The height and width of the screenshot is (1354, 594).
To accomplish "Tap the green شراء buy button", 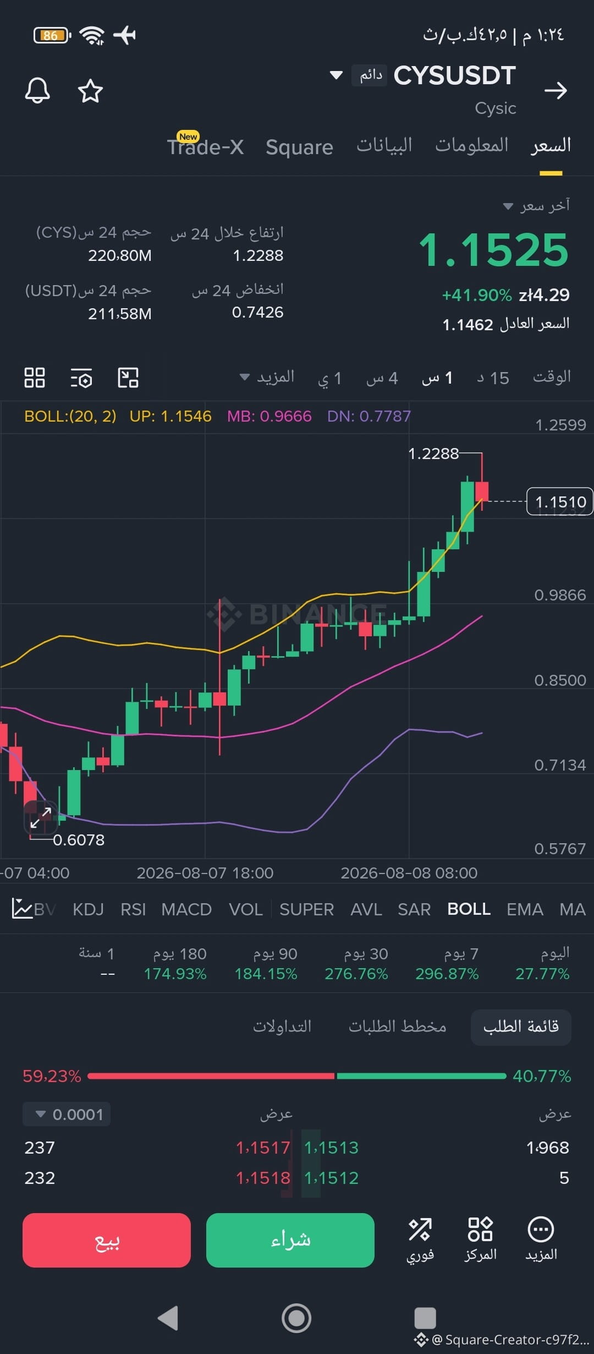I will [290, 1240].
